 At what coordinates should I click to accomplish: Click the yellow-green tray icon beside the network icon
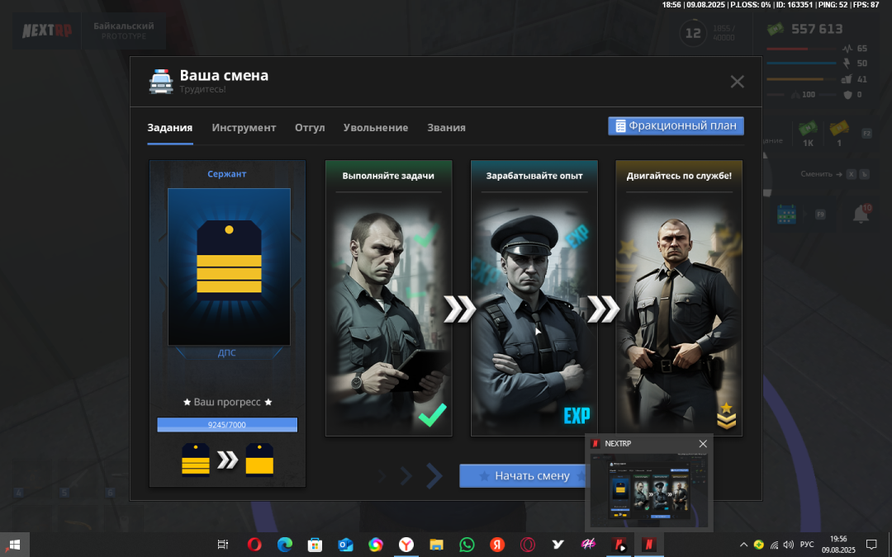click(x=759, y=545)
